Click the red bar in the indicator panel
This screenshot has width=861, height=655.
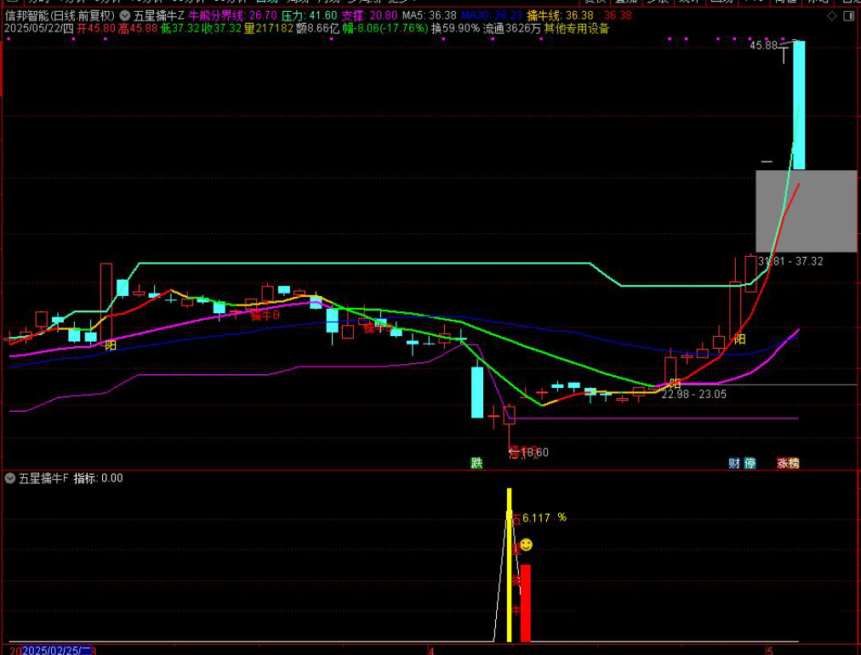point(525,602)
